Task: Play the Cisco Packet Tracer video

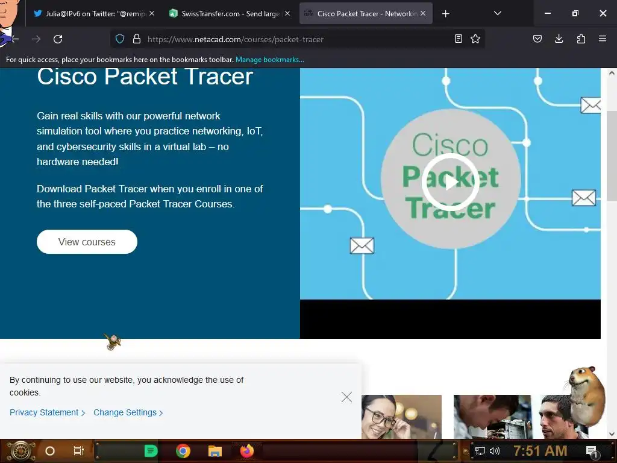Action: point(450,181)
